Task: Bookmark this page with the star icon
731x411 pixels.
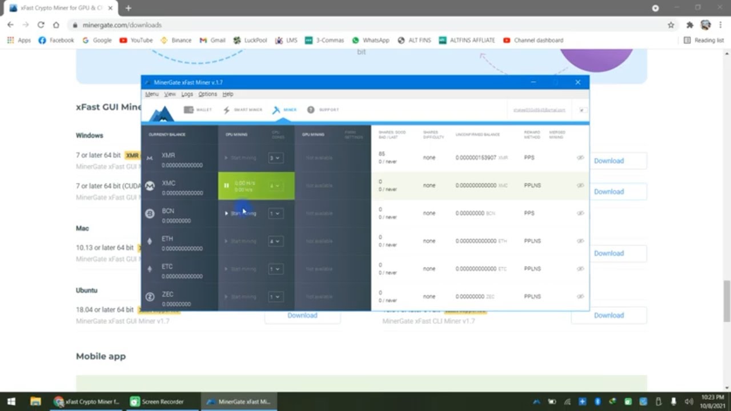Action: click(x=671, y=25)
